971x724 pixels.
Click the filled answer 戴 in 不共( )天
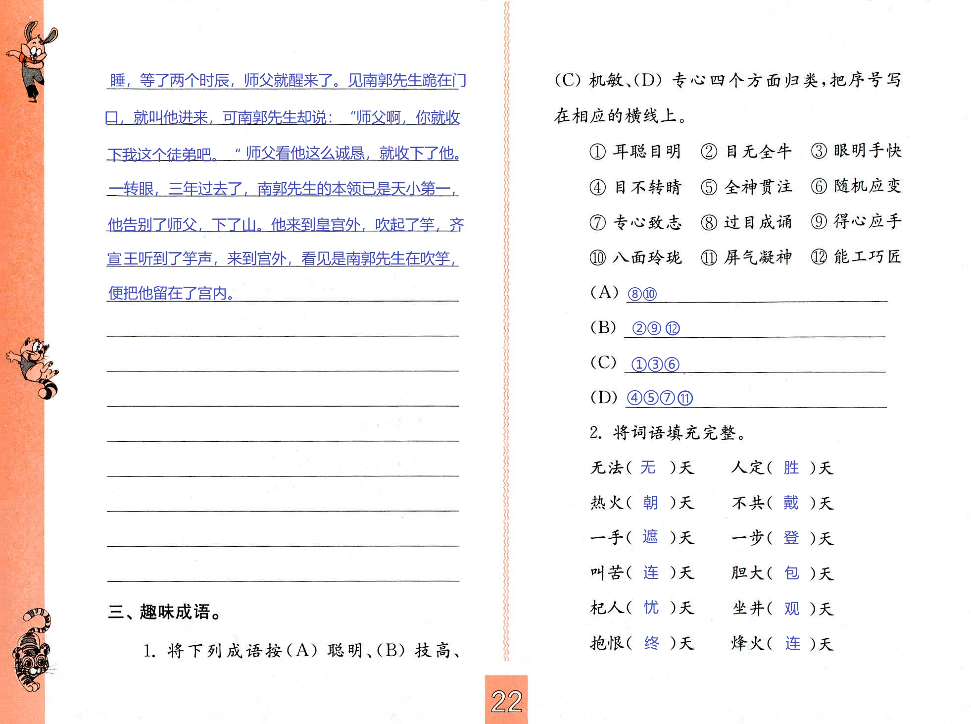coord(791,503)
